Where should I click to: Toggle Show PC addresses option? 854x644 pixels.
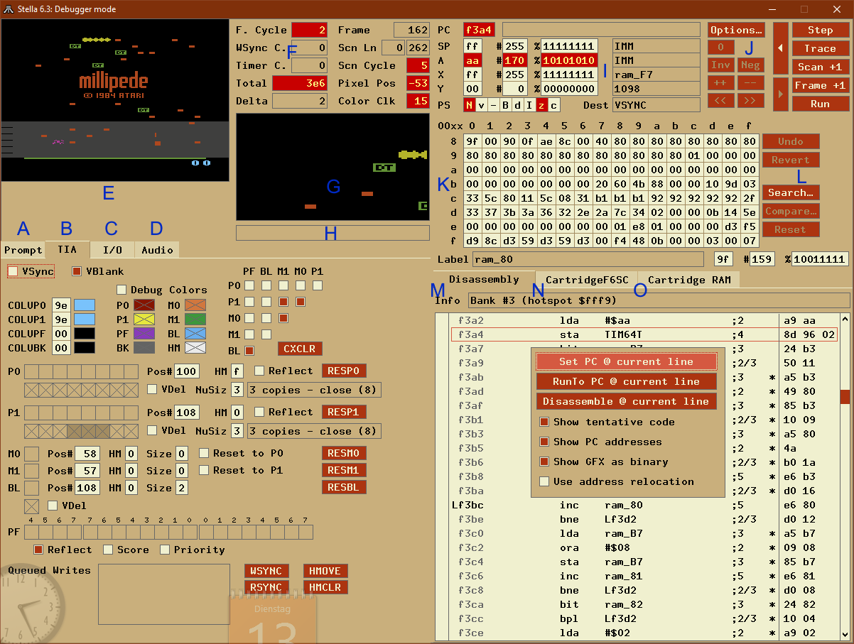[x=544, y=442]
